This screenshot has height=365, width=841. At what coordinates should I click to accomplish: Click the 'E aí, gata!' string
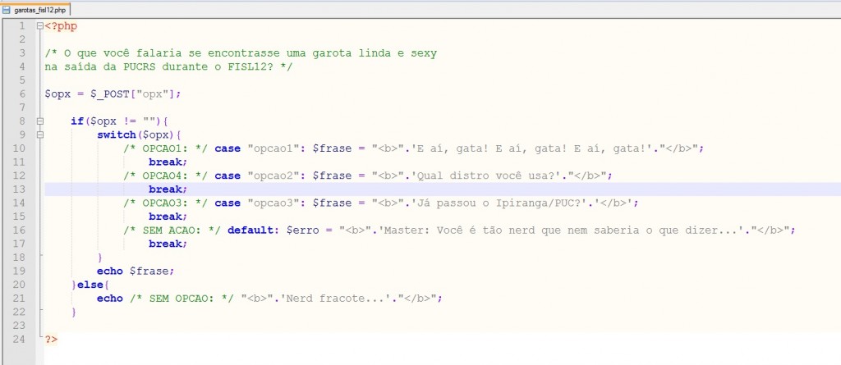[x=531, y=148]
